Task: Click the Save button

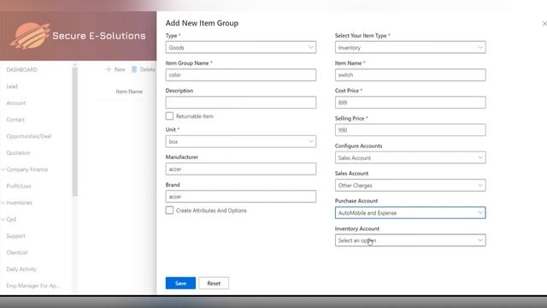Action: click(180, 283)
